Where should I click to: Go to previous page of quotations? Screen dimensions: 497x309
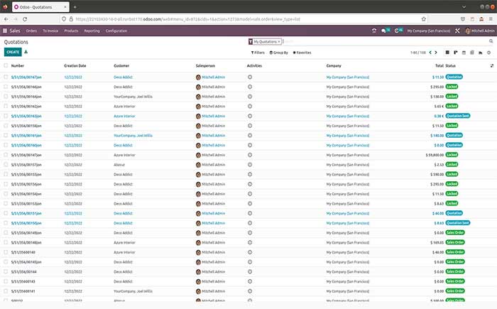[x=430, y=53]
